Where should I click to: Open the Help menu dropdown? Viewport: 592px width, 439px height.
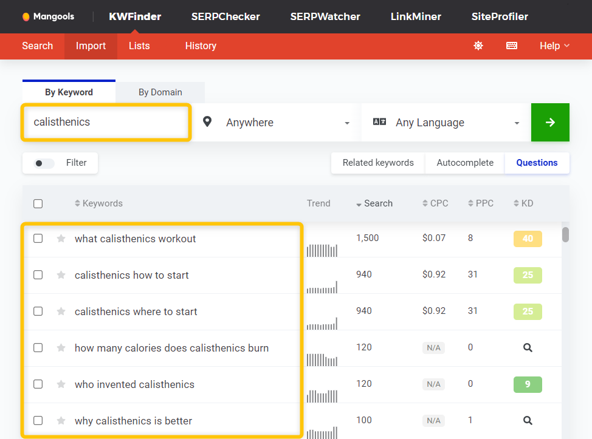point(554,46)
